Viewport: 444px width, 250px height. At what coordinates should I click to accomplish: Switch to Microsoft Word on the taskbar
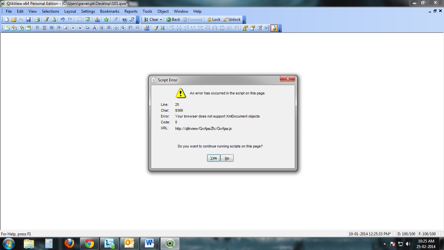[150, 243]
